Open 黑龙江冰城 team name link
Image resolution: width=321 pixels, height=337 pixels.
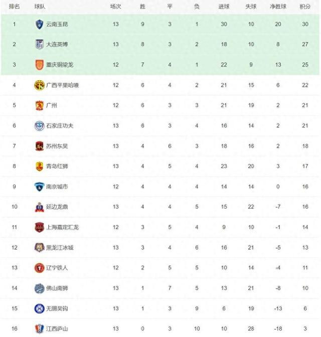[60, 248]
